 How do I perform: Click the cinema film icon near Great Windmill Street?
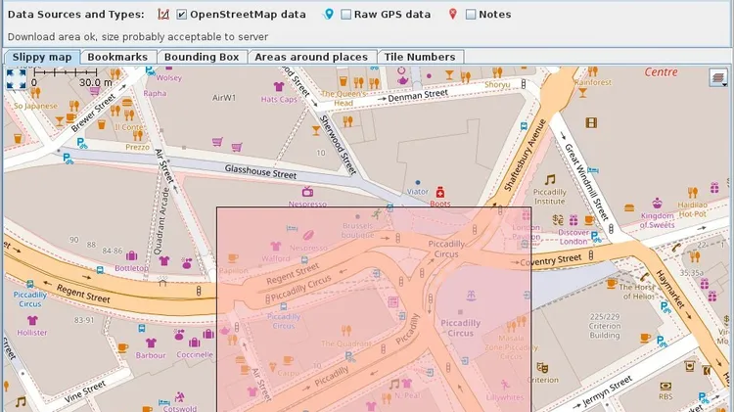click(x=591, y=122)
